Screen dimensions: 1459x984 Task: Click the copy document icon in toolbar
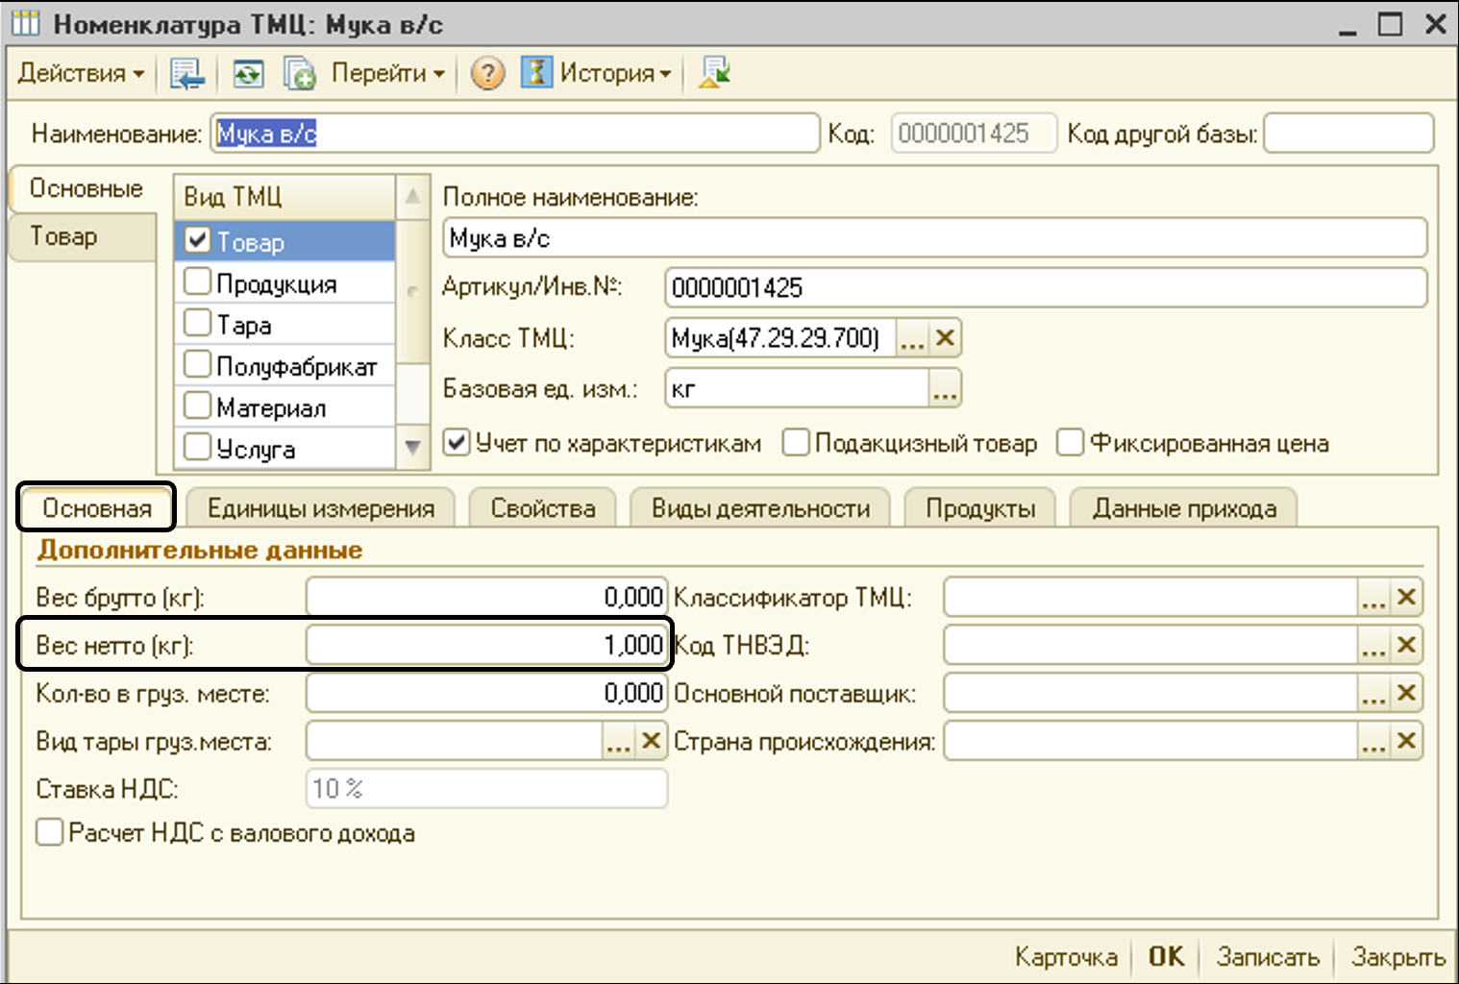299,73
